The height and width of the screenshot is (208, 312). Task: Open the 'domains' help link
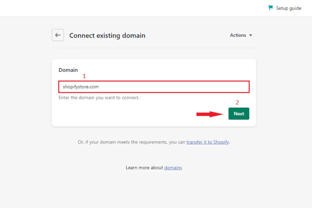(x=173, y=168)
